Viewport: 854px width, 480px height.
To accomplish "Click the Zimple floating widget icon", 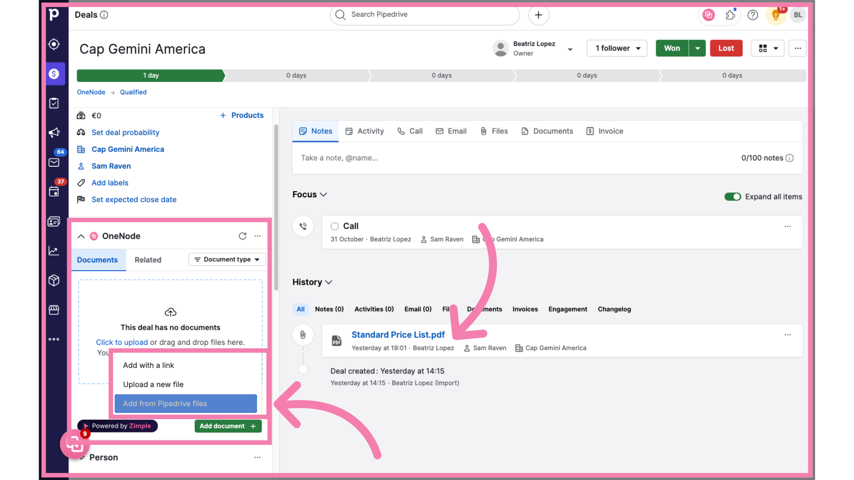I will (x=74, y=443).
